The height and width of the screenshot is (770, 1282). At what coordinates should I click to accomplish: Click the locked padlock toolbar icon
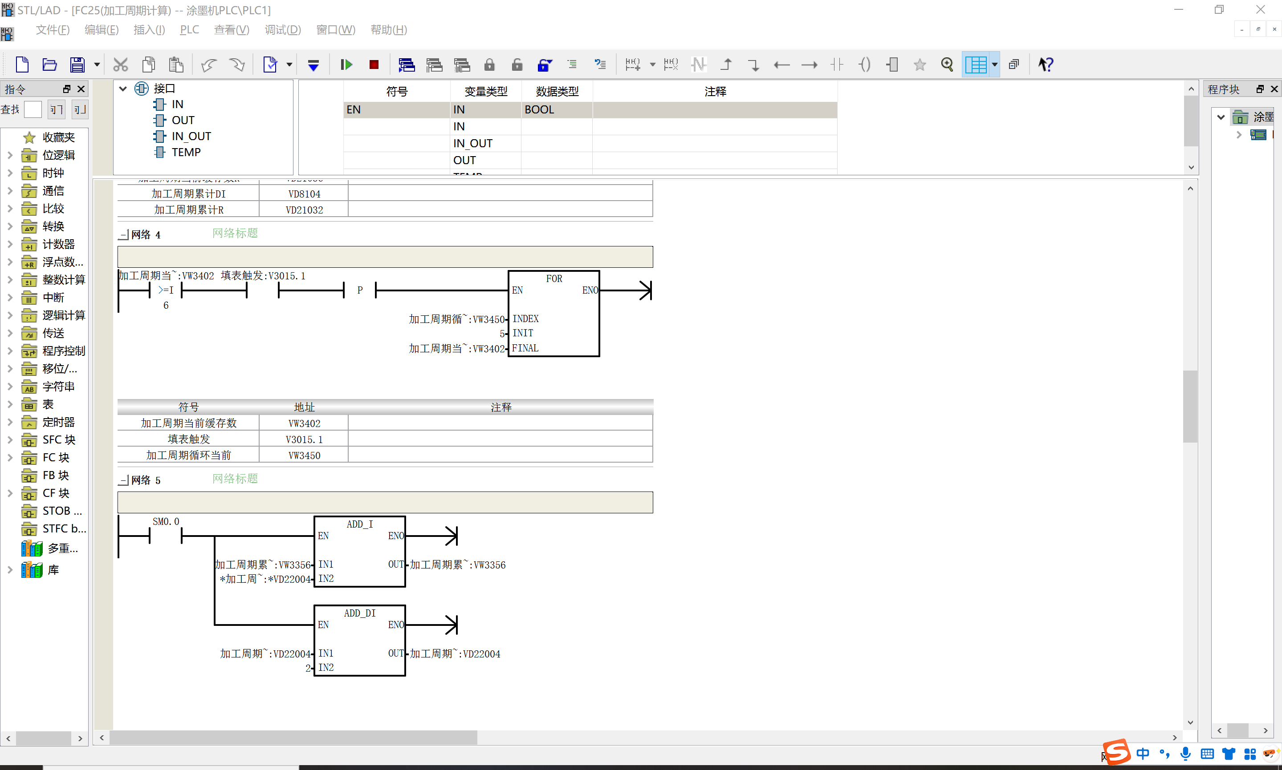coord(489,65)
